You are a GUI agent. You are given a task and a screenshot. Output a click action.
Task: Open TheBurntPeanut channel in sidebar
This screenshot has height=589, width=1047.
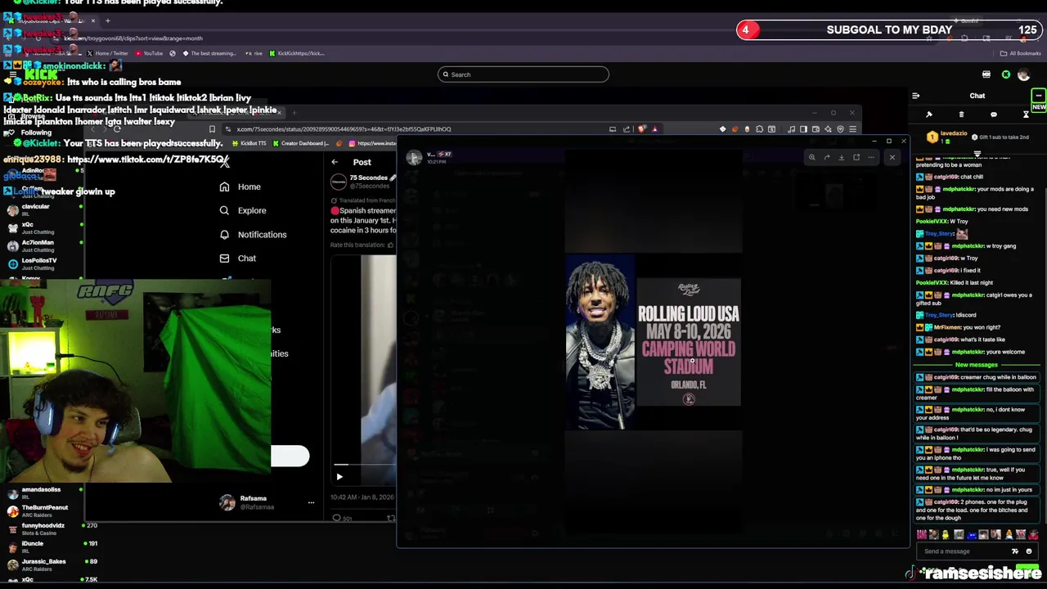(x=41, y=511)
